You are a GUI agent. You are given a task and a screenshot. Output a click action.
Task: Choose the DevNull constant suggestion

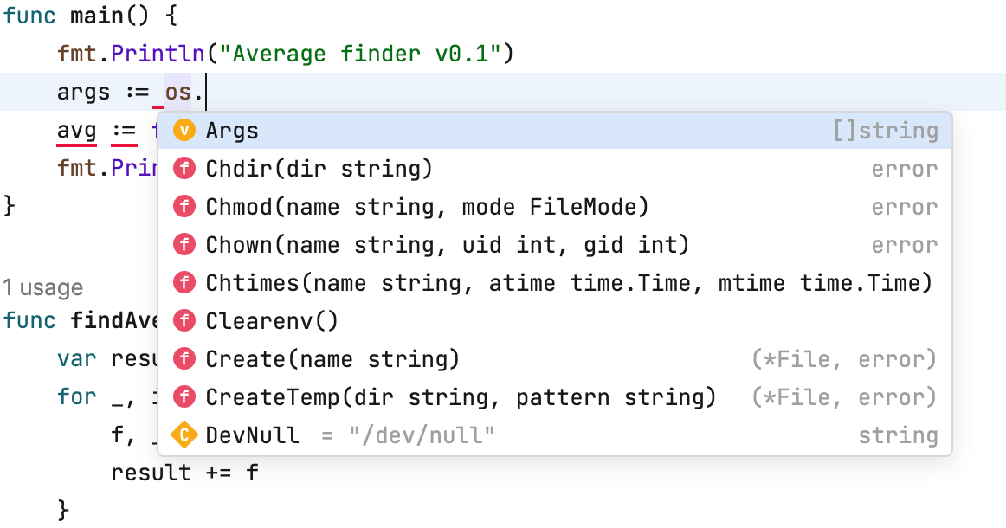[253, 435]
